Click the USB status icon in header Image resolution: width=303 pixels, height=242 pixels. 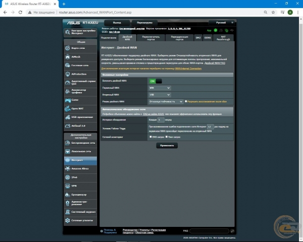click(232, 30)
